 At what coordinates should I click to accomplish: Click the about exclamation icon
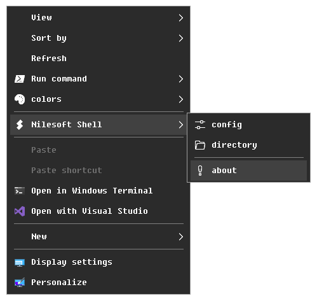tap(200, 171)
